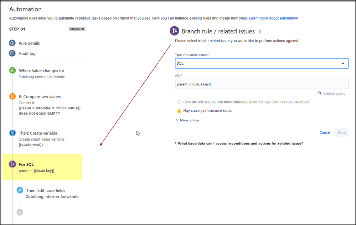Image resolution: width=356 pixels, height=225 pixels.
Task: Click the '{{customval}}' variable name
Action: (x=31, y=145)
